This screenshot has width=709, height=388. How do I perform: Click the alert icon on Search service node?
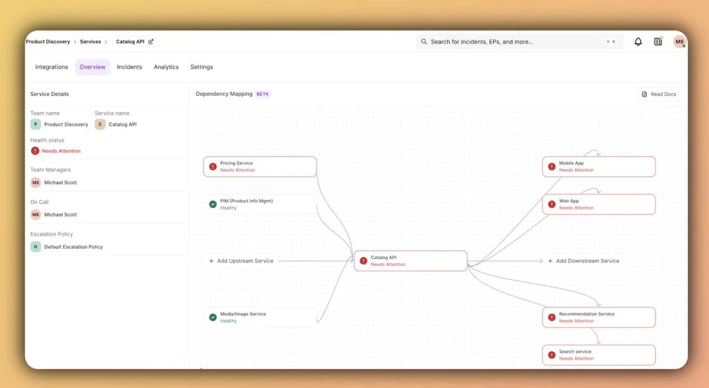(x=551, y=355)
